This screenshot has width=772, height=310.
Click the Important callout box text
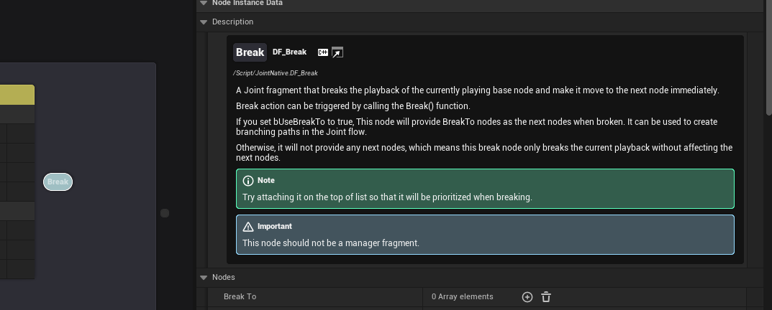click(331, 243)
